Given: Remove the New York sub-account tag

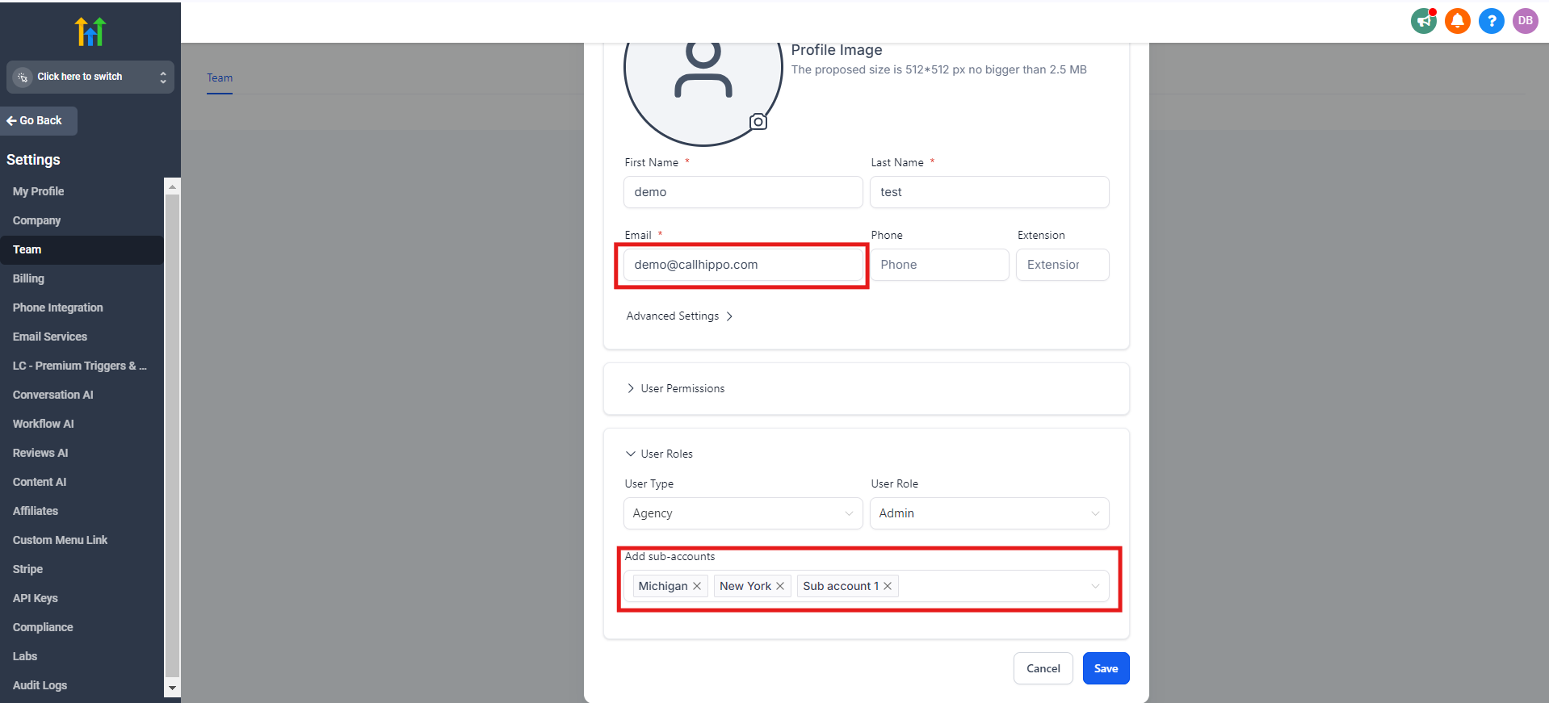Looking at the screenshot, I should (x=780, y=586).
